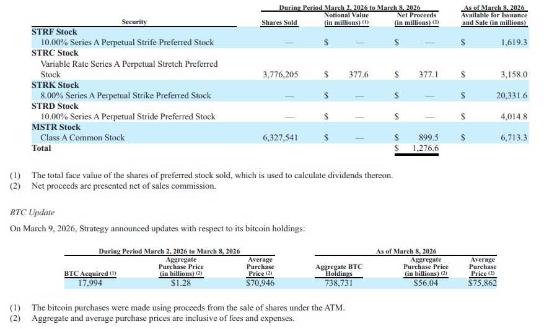The height and width of the screenshot is (329, 544).
Task: Click the 899.5 net proceeds value
Action: click(428, 138)
